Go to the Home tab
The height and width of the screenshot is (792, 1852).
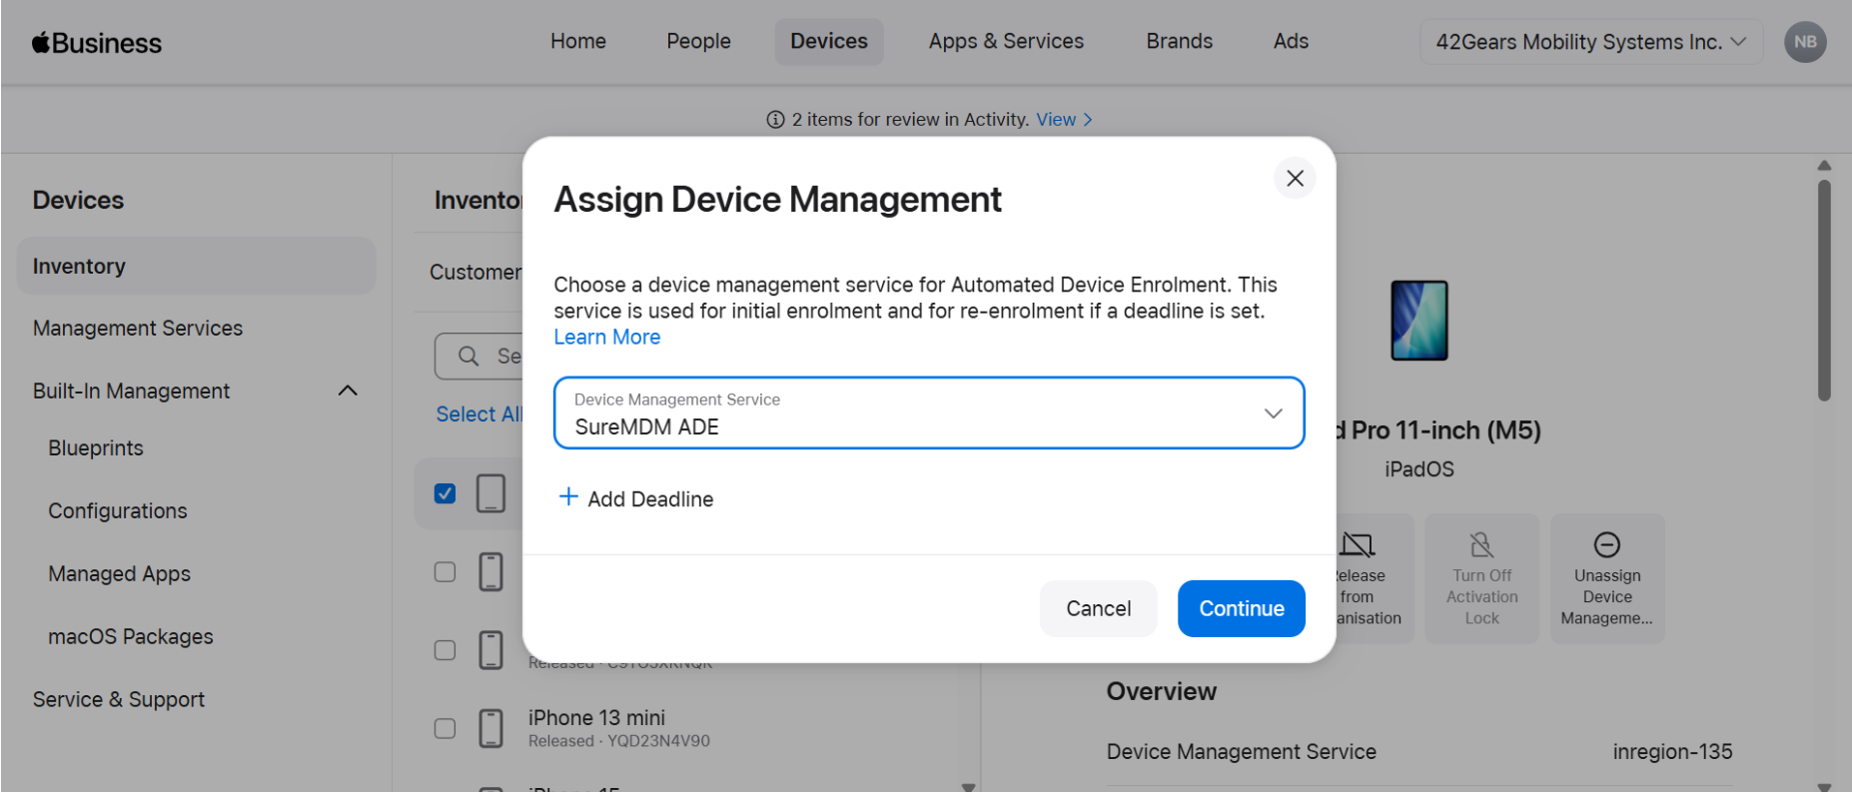[578, 41]
